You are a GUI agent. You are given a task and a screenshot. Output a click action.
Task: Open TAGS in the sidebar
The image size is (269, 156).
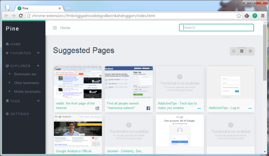pos(13,101)
